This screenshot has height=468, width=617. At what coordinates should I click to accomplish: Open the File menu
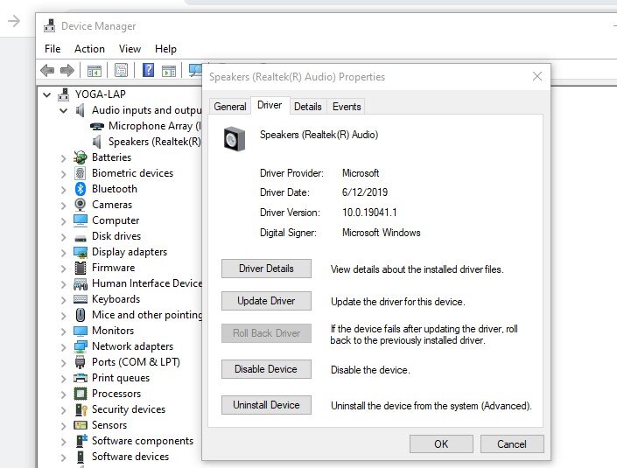click(x=53, y=49)
